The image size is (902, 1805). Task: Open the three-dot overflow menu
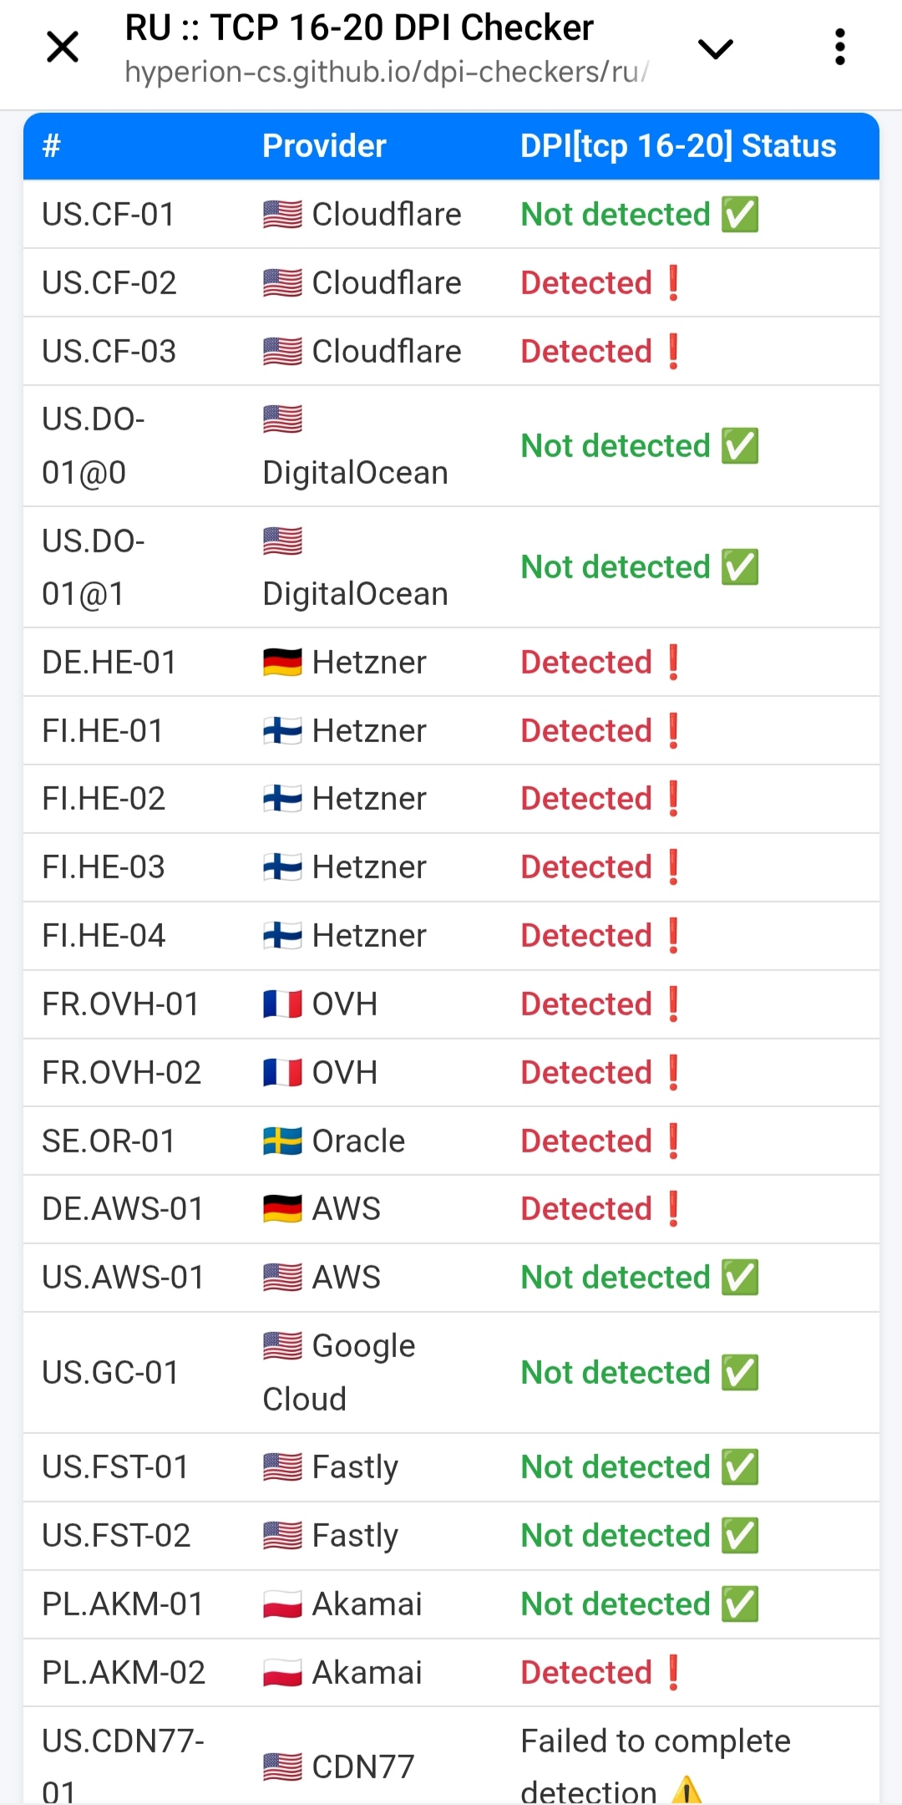(839, 48)
